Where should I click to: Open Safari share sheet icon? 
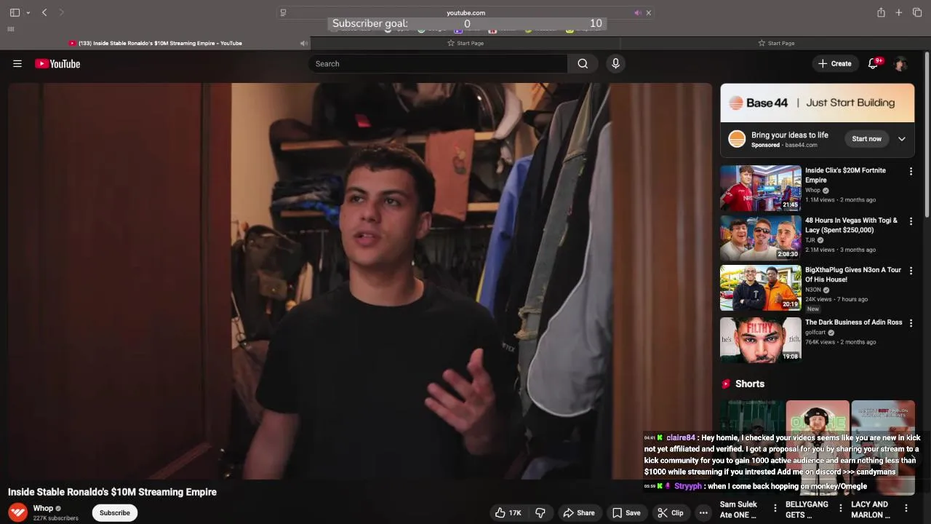point(881,12)
